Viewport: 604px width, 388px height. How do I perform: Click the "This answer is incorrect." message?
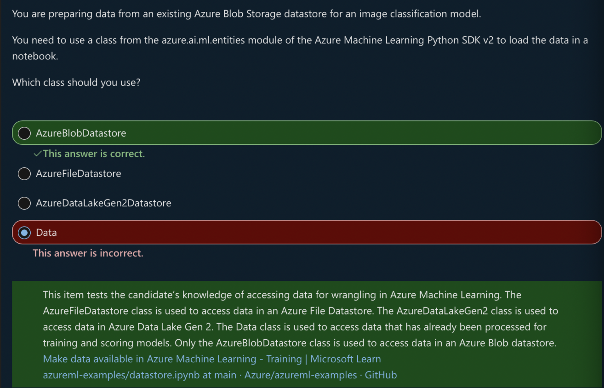tap(88, 253)
